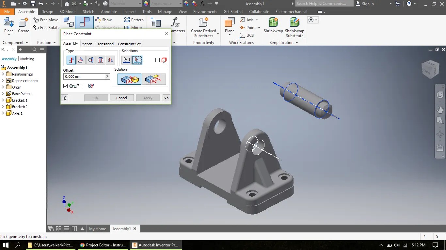This screenshot has height=250, width=446.
Task: Choose the Symmetry constraint type icon
Action: tap(110, 60)
